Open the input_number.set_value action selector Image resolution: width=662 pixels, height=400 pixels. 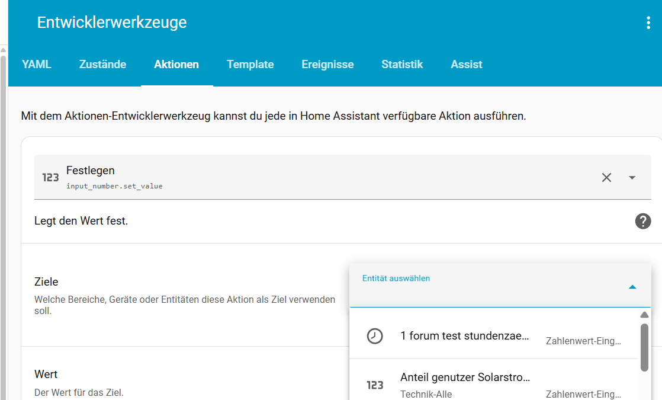342,177
